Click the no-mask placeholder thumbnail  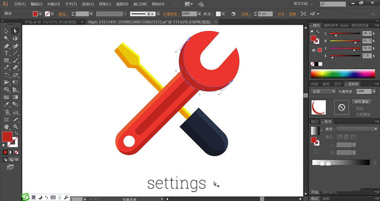341,107
